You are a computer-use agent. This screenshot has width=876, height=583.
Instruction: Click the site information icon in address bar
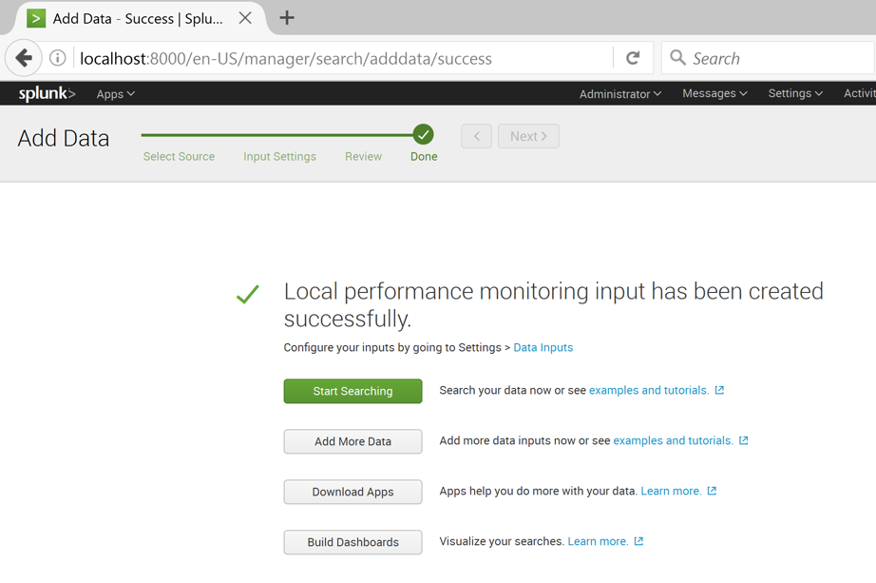coord(58,58)
